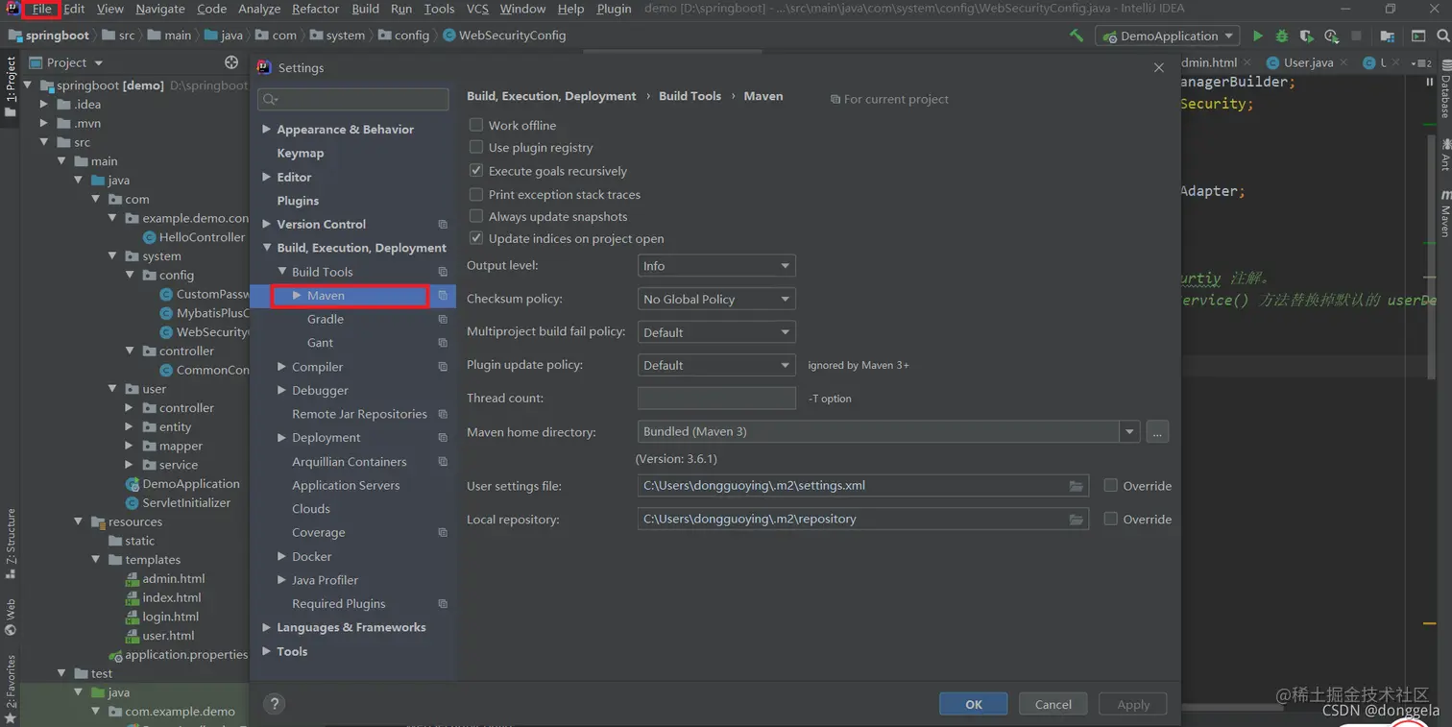Click the help question mark in Settings
This screenshot has height=727, width=1452.
point(274,704)
